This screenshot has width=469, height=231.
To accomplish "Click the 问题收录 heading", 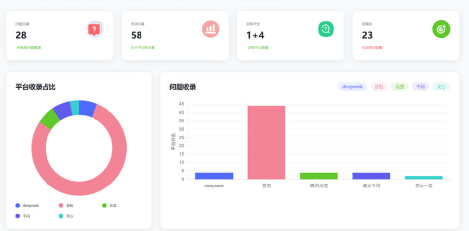I will point(183,87).
